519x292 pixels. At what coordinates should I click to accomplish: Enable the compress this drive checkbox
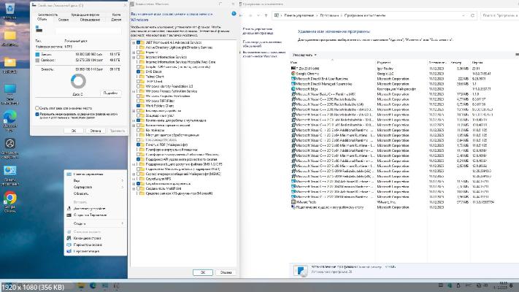click(37, 108)
